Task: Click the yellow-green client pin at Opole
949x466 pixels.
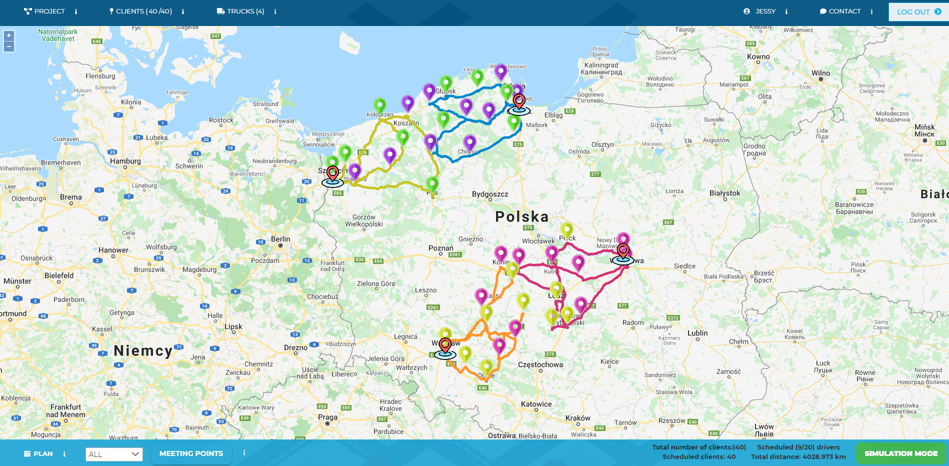Action: click(x=486, y=368)
